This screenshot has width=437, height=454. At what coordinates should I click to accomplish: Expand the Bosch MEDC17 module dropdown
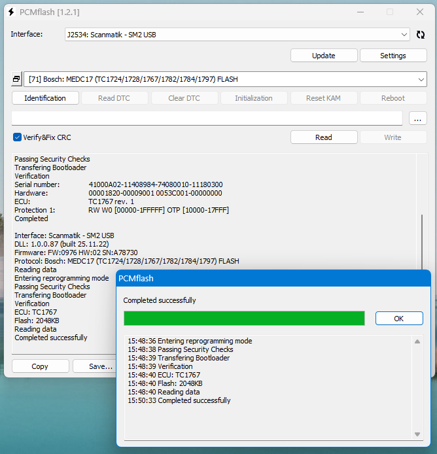click(x=421, y=79)
